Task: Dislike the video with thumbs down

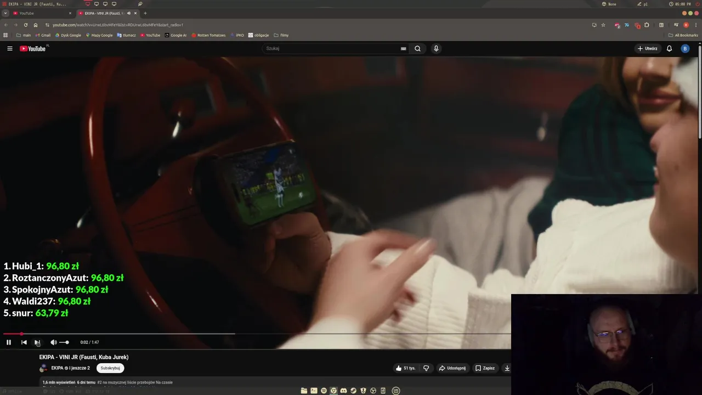Action: [426, 368]
